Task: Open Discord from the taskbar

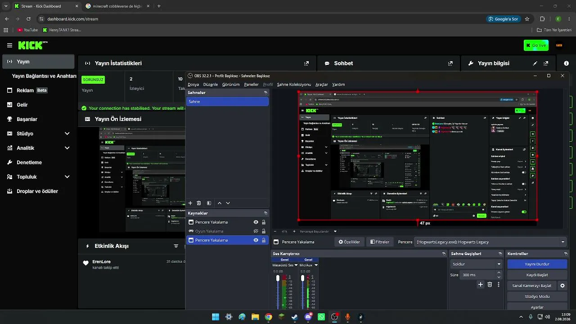Action: pos(308,317)
